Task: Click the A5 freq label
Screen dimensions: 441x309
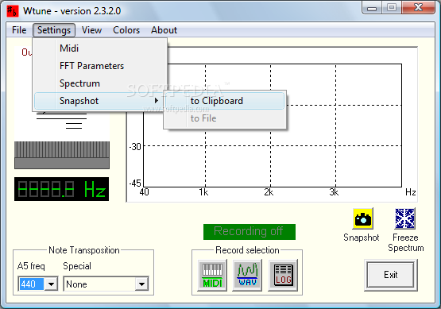Action: click(x=31, y=266)
